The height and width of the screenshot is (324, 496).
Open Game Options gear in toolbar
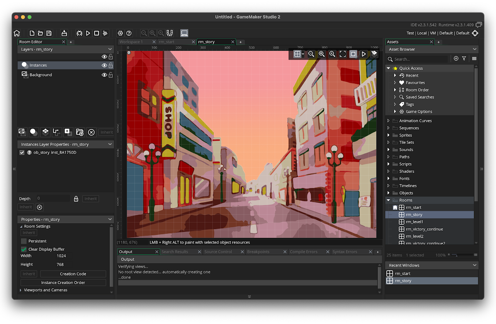pos(121,33)
